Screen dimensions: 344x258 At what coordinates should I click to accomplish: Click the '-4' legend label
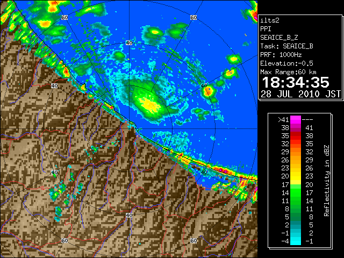(x=285, y=241)
